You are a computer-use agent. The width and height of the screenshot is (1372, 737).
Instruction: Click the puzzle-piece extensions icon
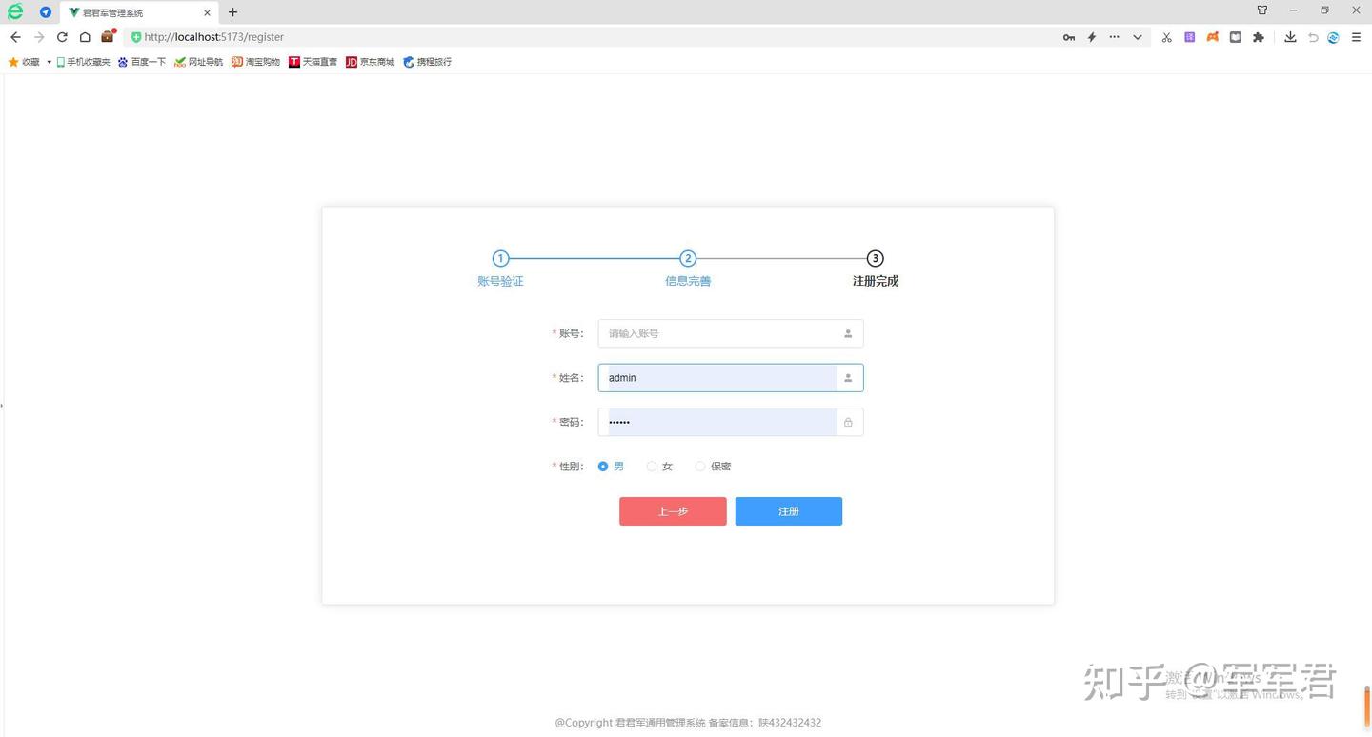(x=1259, y=37)
